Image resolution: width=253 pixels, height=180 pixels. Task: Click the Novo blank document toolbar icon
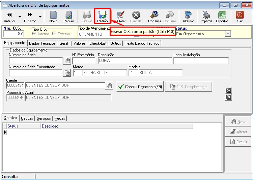53,15
